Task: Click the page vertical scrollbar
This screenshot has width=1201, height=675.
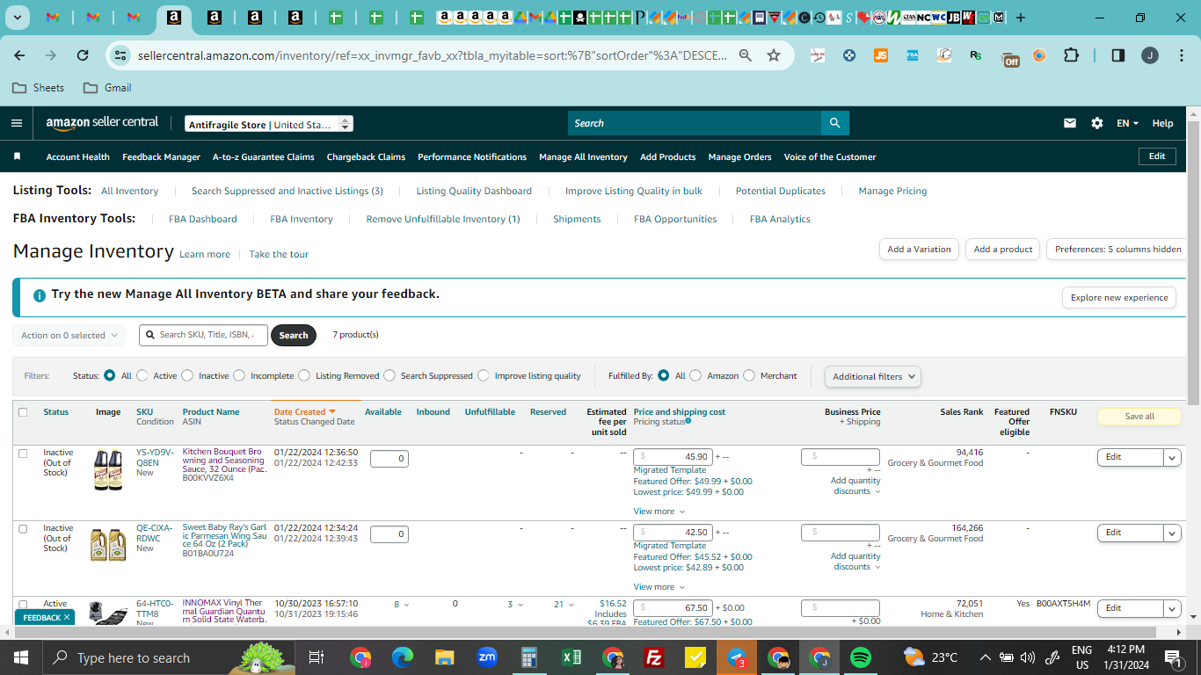Action: tap(1193, 264)
